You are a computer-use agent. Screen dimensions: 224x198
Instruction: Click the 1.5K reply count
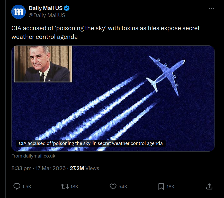[27, 187]
